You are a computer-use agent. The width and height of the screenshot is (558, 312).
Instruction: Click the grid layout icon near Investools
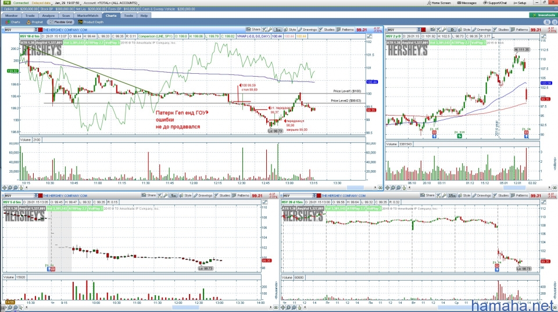pos(548,22)
